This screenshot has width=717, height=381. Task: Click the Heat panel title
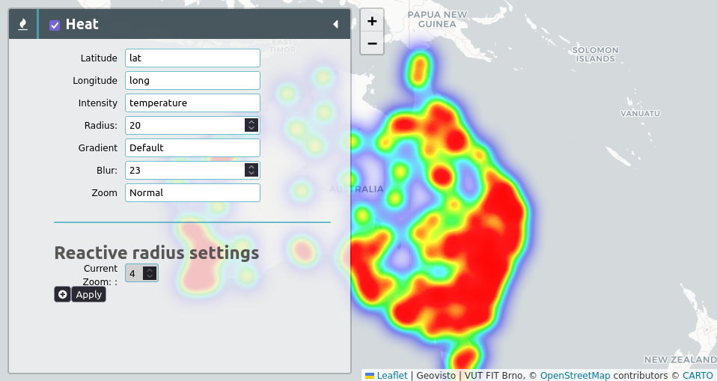point(82,24)
